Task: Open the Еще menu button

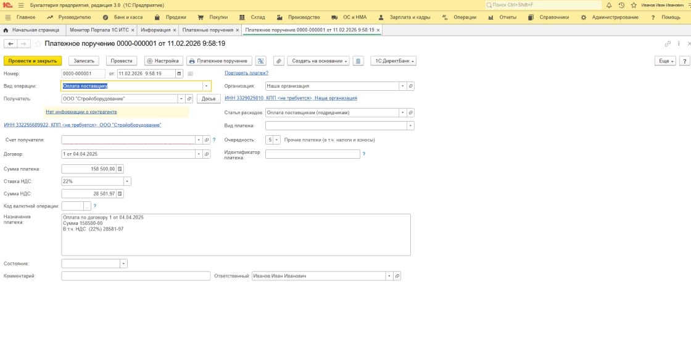Action: [666, 61]
